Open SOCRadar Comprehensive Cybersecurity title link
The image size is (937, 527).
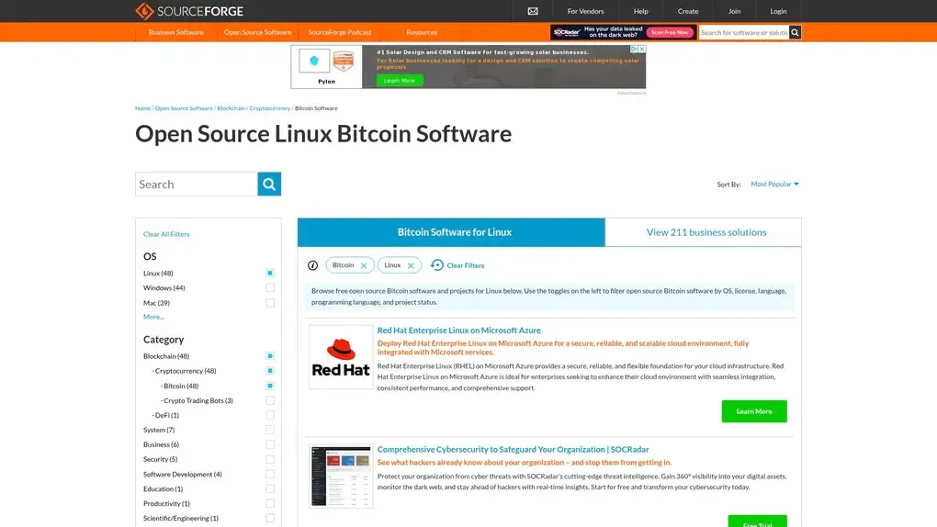click(x=513, y=449)
